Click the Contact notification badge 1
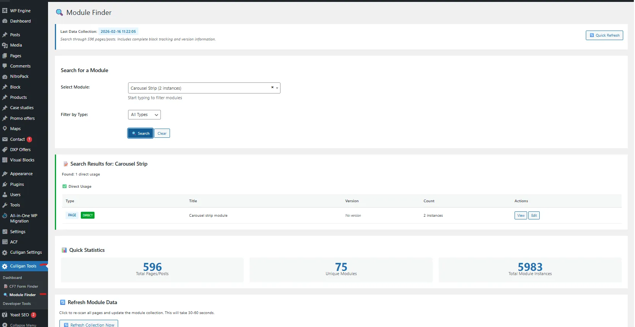Viewport: 635px width, 327px height. [x=29, y=139]
